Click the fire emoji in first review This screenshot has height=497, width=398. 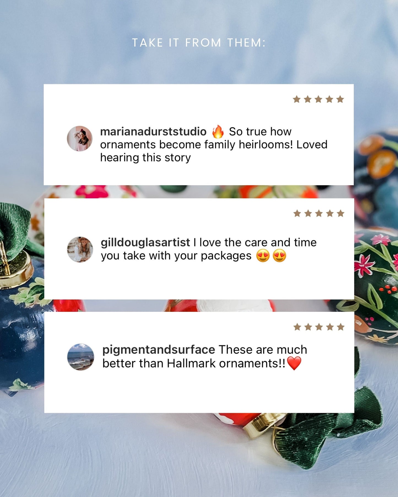coord(218,132)
